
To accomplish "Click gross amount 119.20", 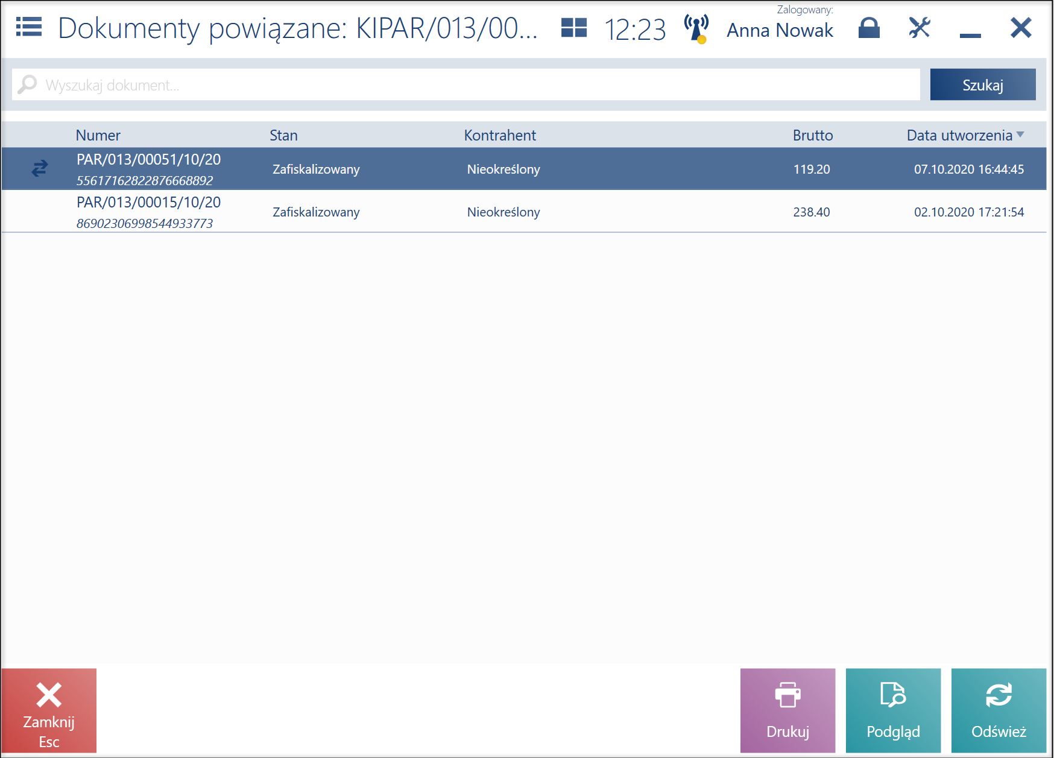I will tap(812, 169).
